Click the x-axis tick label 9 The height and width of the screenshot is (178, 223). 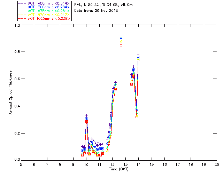(x=73, y=164)
